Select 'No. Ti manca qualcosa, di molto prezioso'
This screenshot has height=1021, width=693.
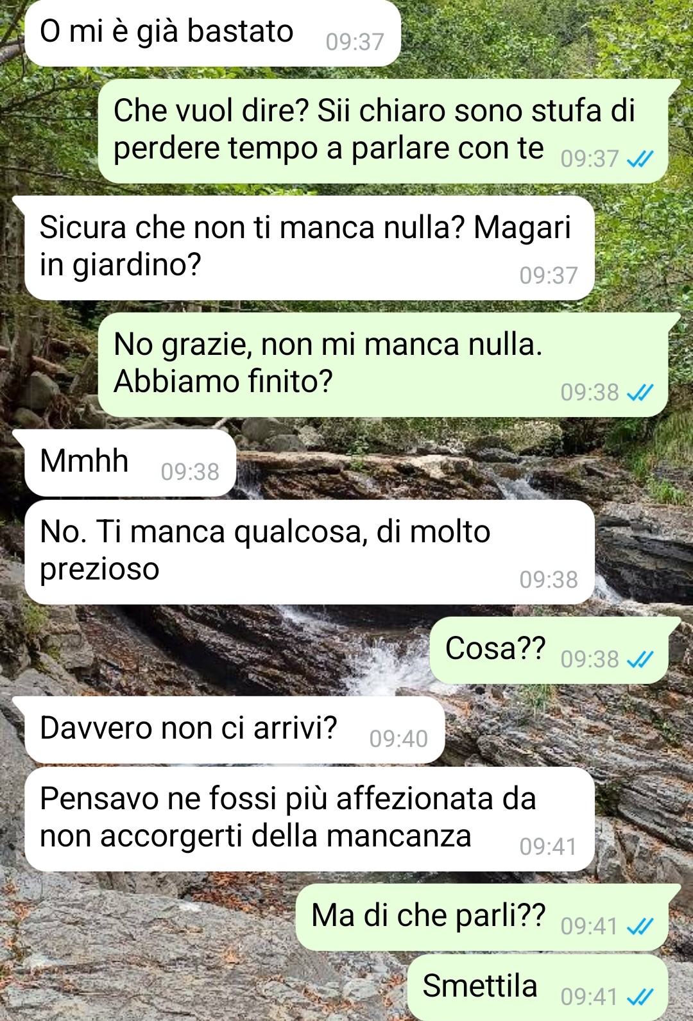(309, 552)
